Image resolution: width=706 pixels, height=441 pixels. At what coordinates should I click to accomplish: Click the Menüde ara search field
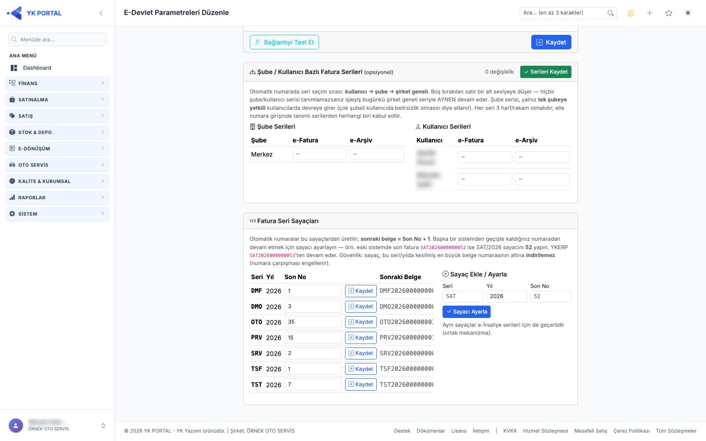click(57, 39)
